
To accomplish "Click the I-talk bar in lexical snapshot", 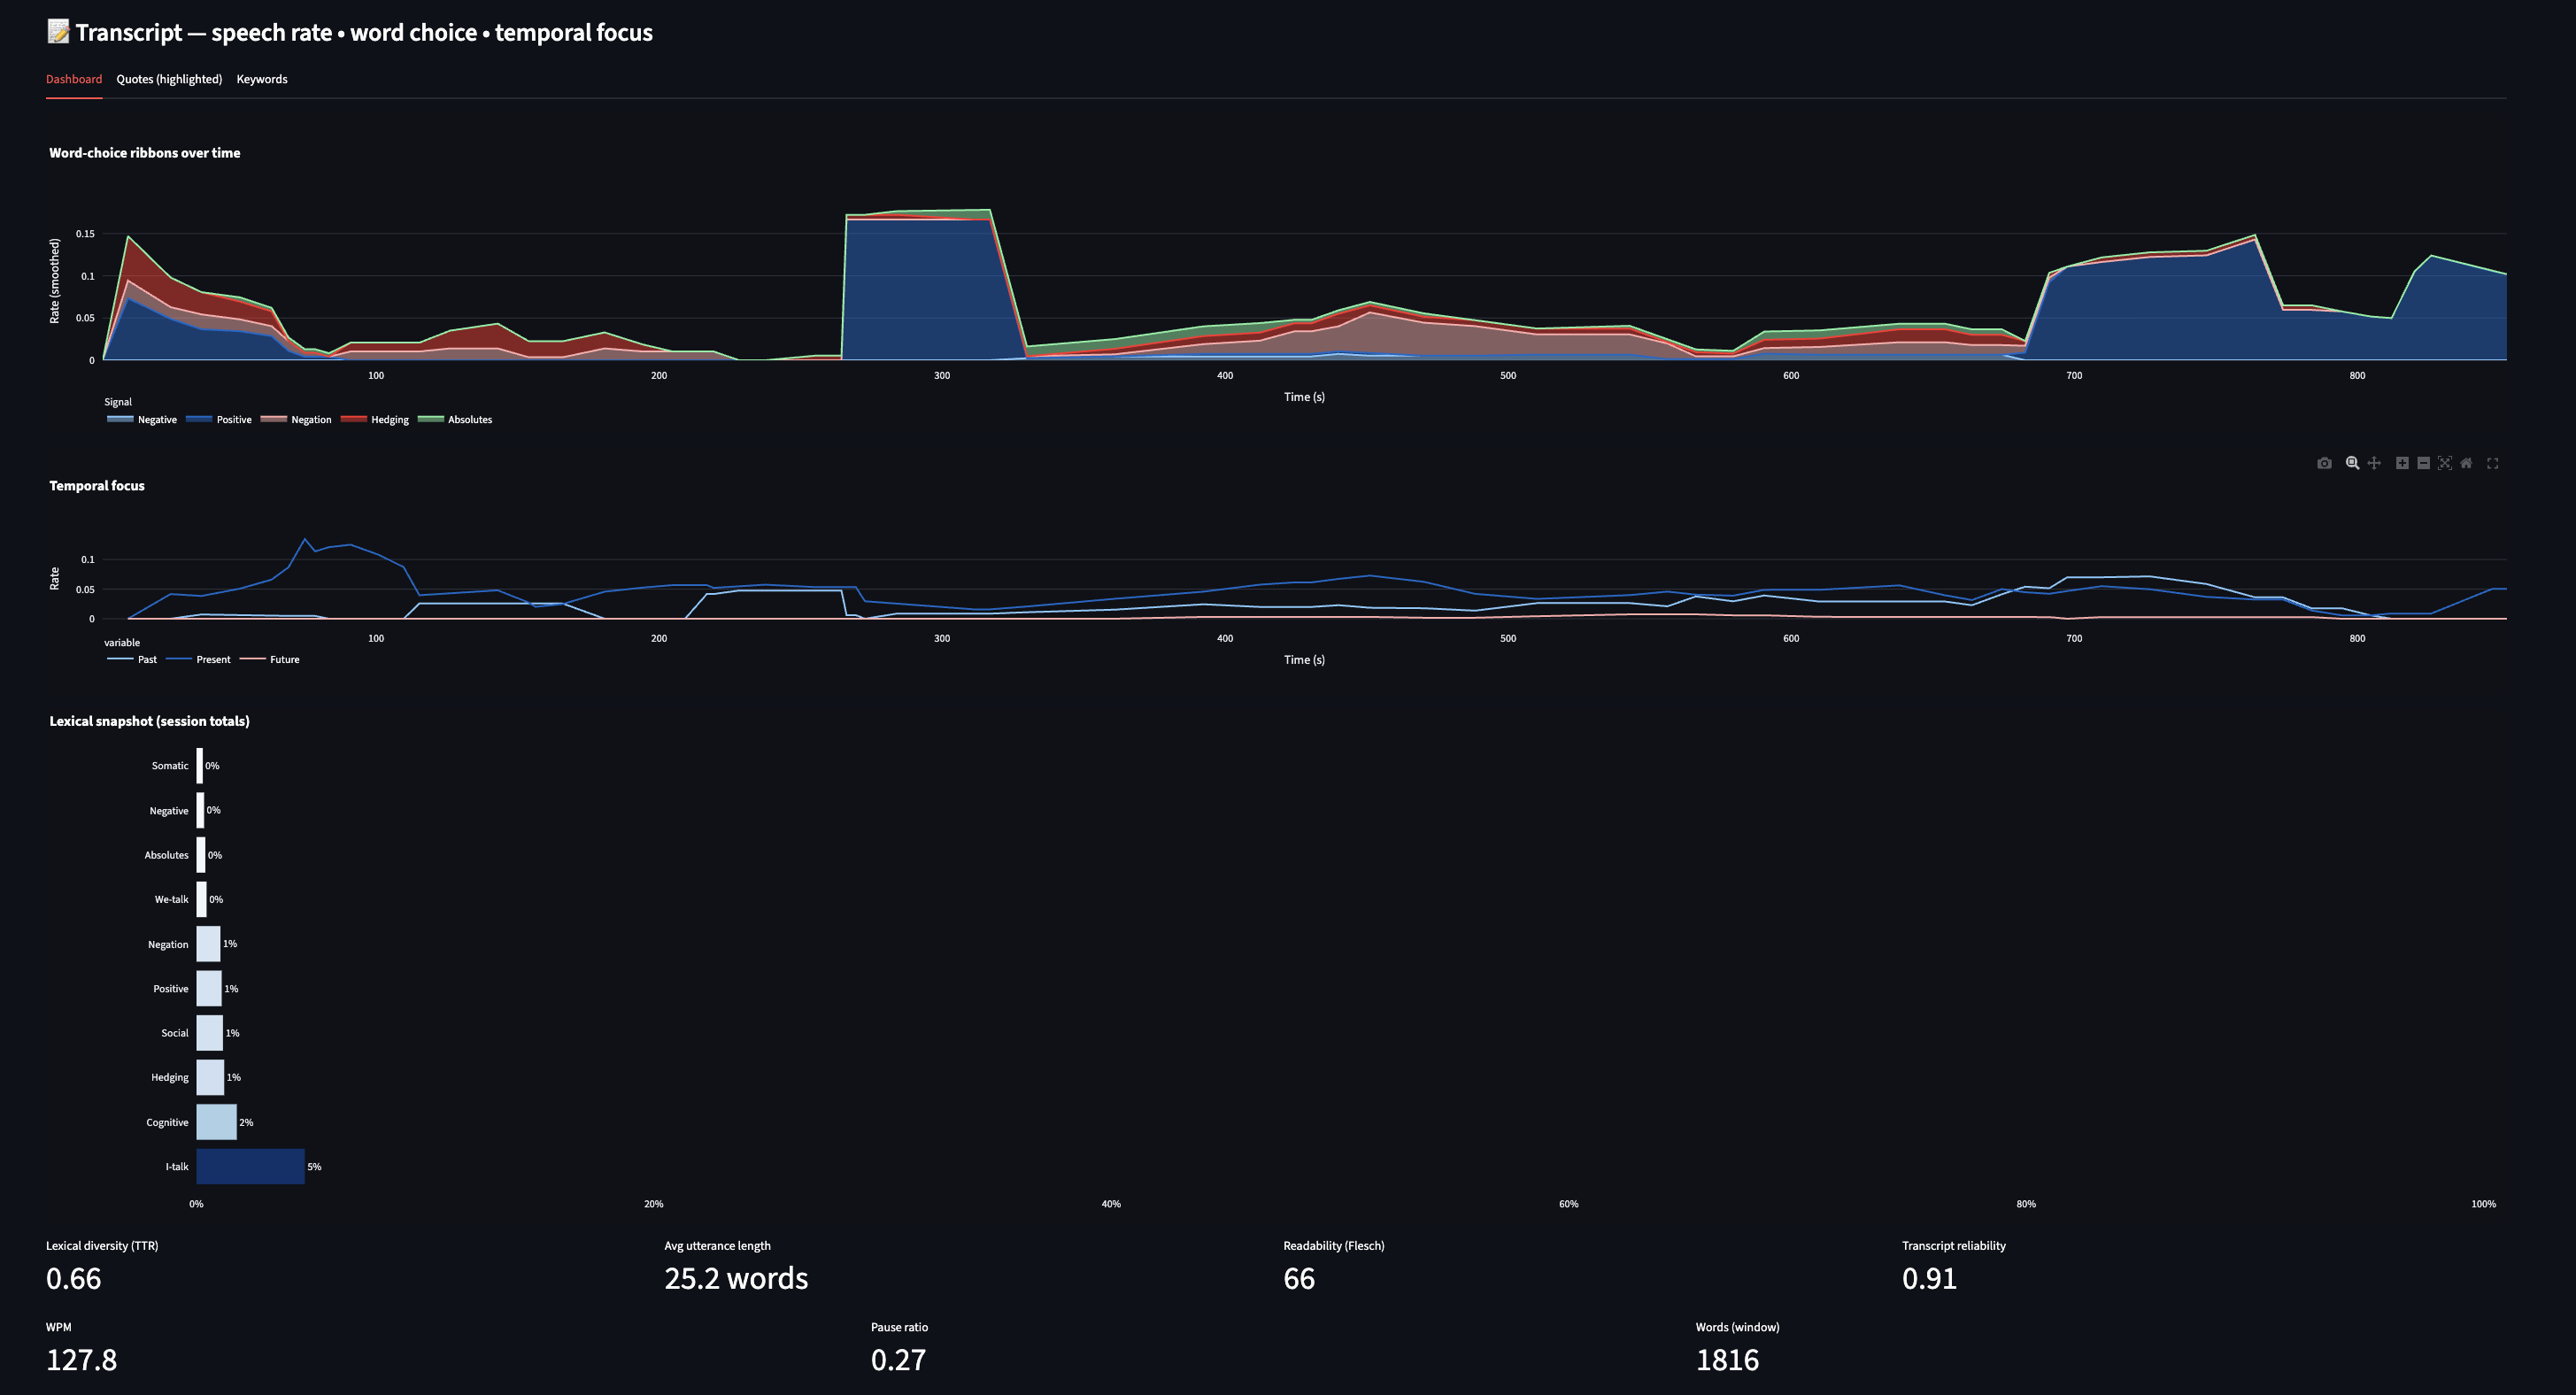I will click(x=250, y=1166).
